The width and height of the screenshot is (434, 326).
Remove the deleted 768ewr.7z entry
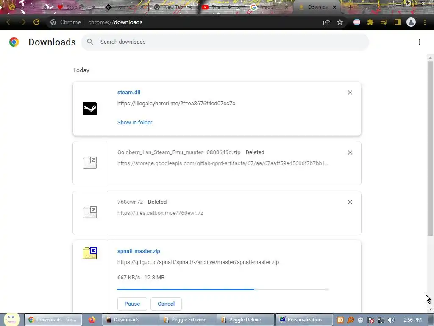350,202
